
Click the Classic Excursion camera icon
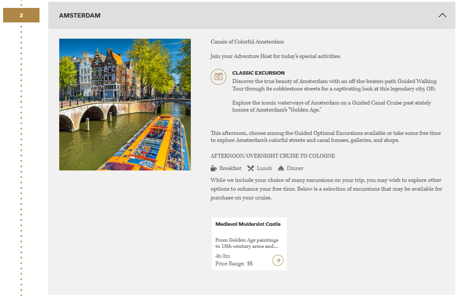pos(218,76)
